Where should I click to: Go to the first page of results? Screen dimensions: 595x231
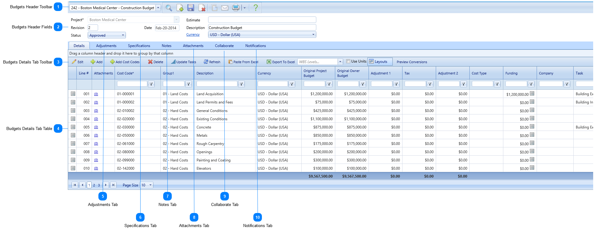coord(75,185)
